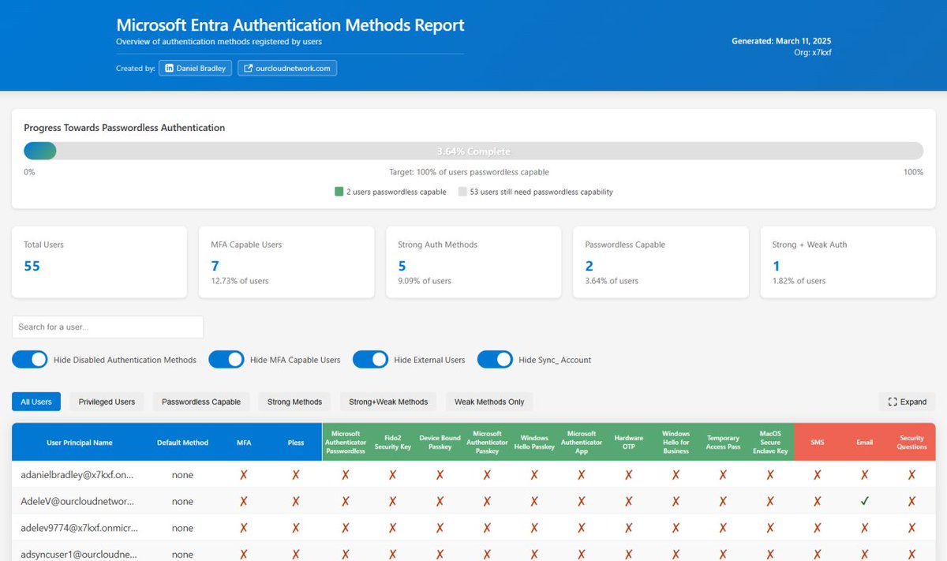Show Weak Methods Only tab

click(x=489, y=402)
